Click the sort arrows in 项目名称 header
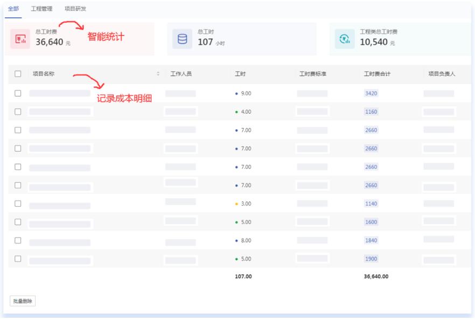 [158, 74]
